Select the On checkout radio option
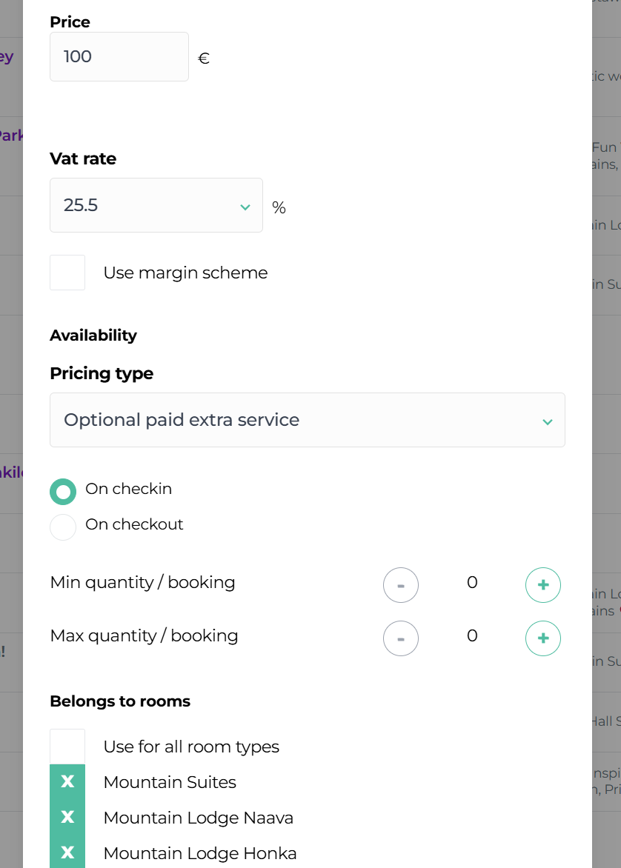621x868 pixels. click(63, 527)
